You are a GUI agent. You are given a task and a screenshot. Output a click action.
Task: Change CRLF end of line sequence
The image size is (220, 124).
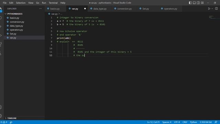click(x=185, y=122)
